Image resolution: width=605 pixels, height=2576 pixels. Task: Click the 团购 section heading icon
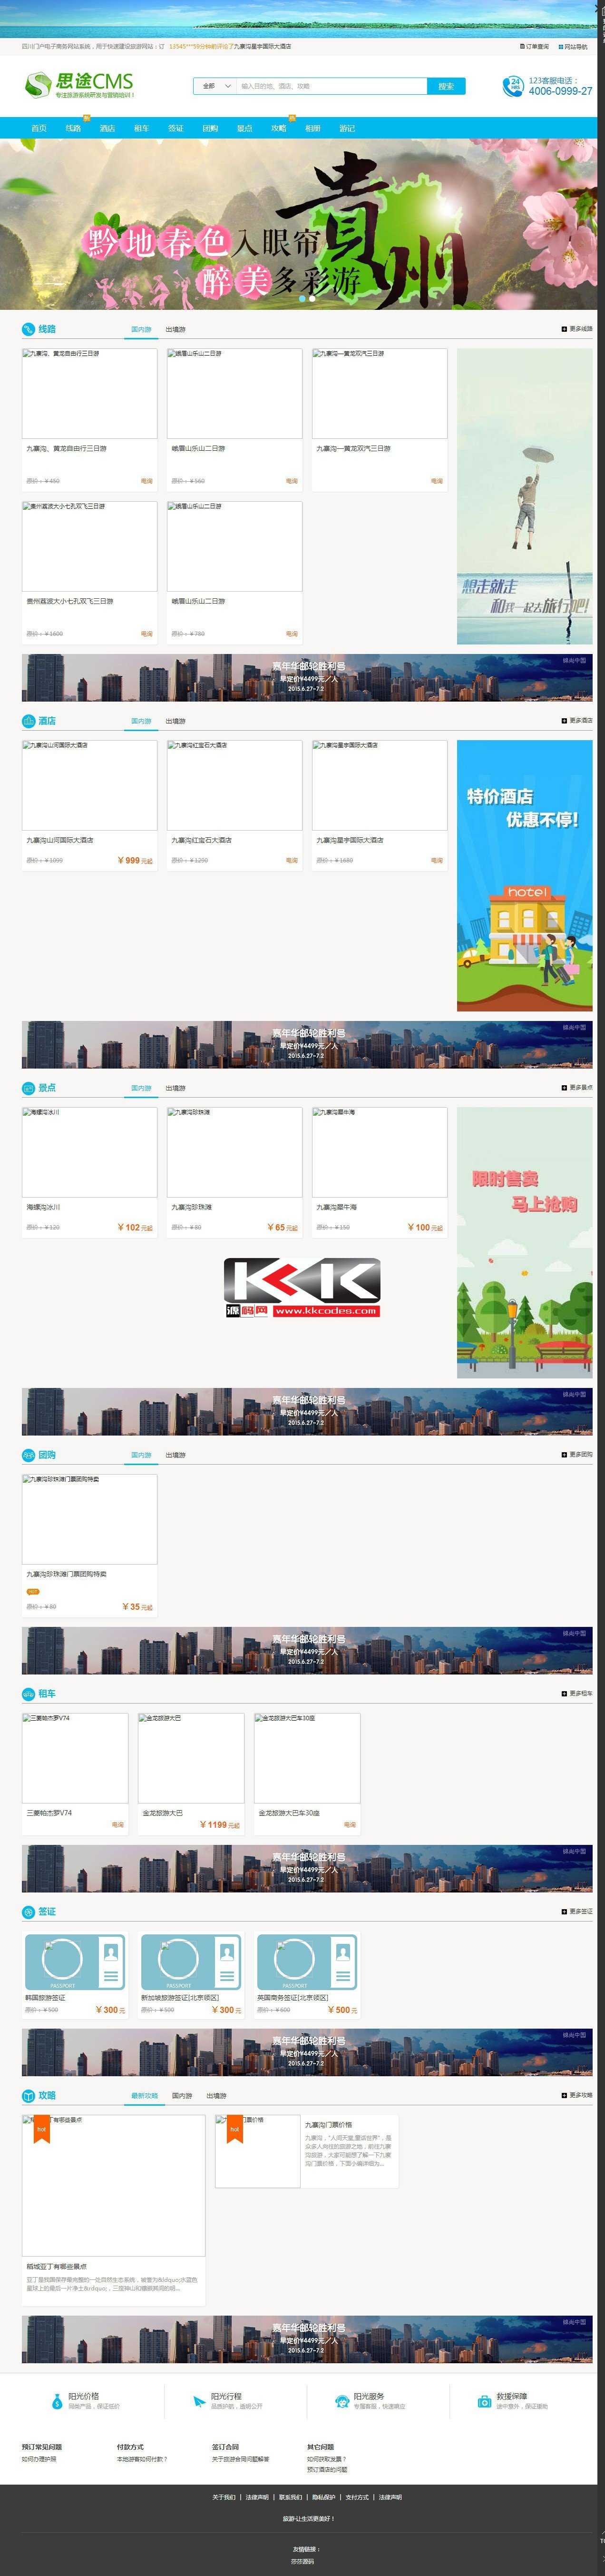tap(28, 1454)
